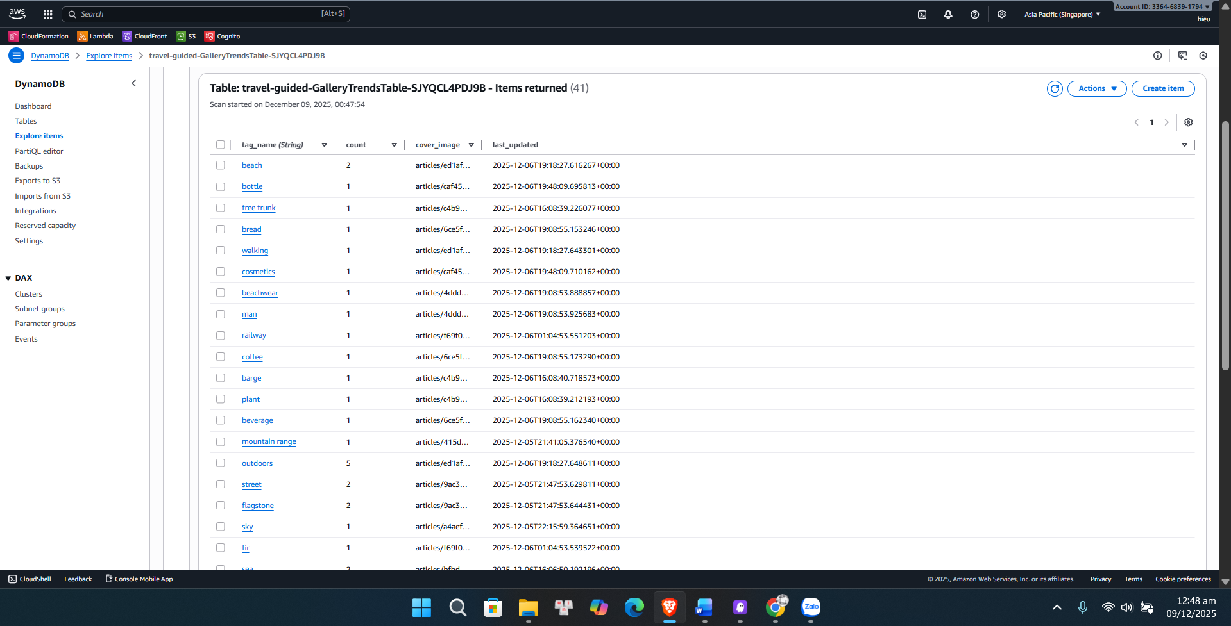Check the select-all header checkbox
This screenshot has height=626, width=1231.
221,145
